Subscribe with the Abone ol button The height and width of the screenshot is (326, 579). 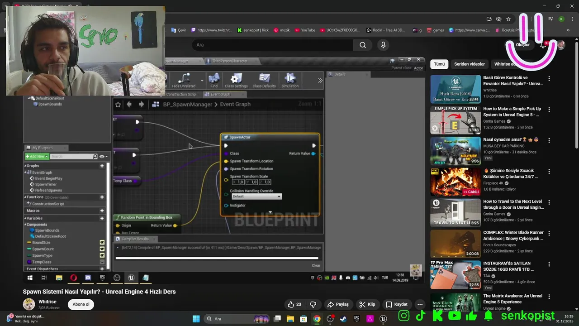click(x=81, y=304)
